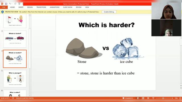
Task: Click the PowerPoint application logo icon
Action: point(2,4)
